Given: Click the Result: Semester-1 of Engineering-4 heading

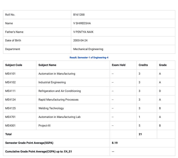Looking at the screenshot, I should tap(89, 58).
